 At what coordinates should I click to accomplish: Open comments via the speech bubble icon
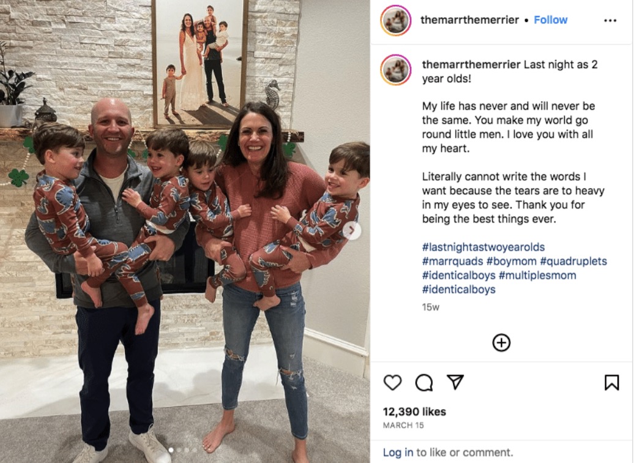point(423,382)
